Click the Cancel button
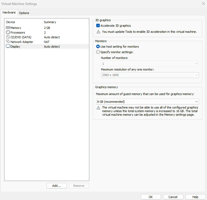207x200 pixels. (173, 197)
